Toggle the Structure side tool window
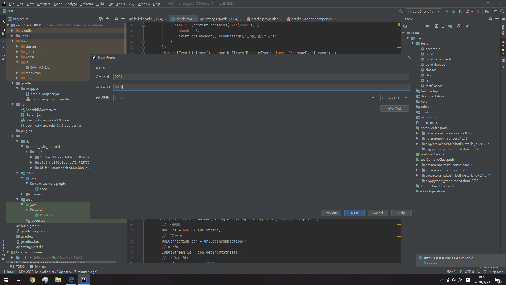Image resolution: width=506 pixels, height=285 pixels. 3,50
